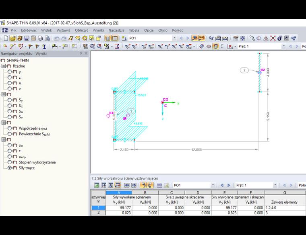Open the dropdown arrow beside red X icon

(x=235, y=46)
